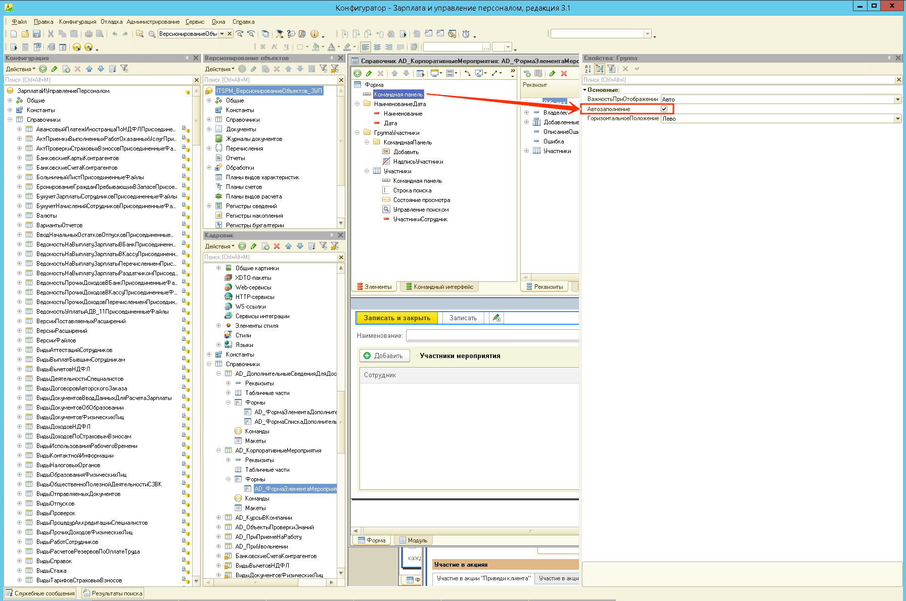Click Sort by categories icon in Свойства panel
The image size is (906, 601).
(600, 69)
